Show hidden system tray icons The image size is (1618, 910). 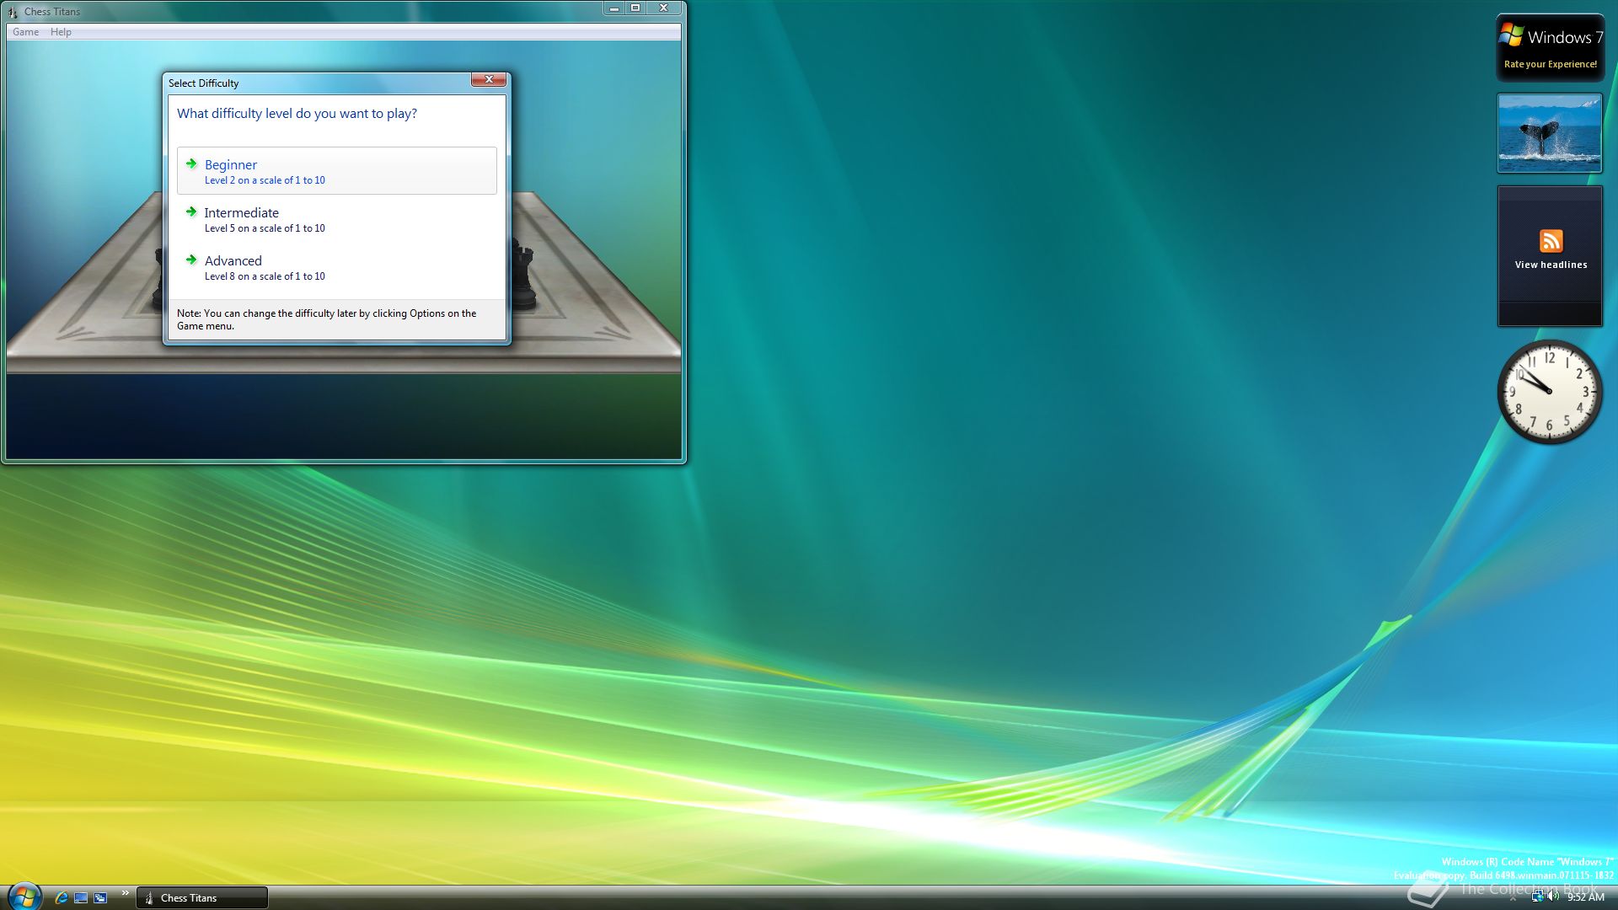click(x=1513, y=898)
